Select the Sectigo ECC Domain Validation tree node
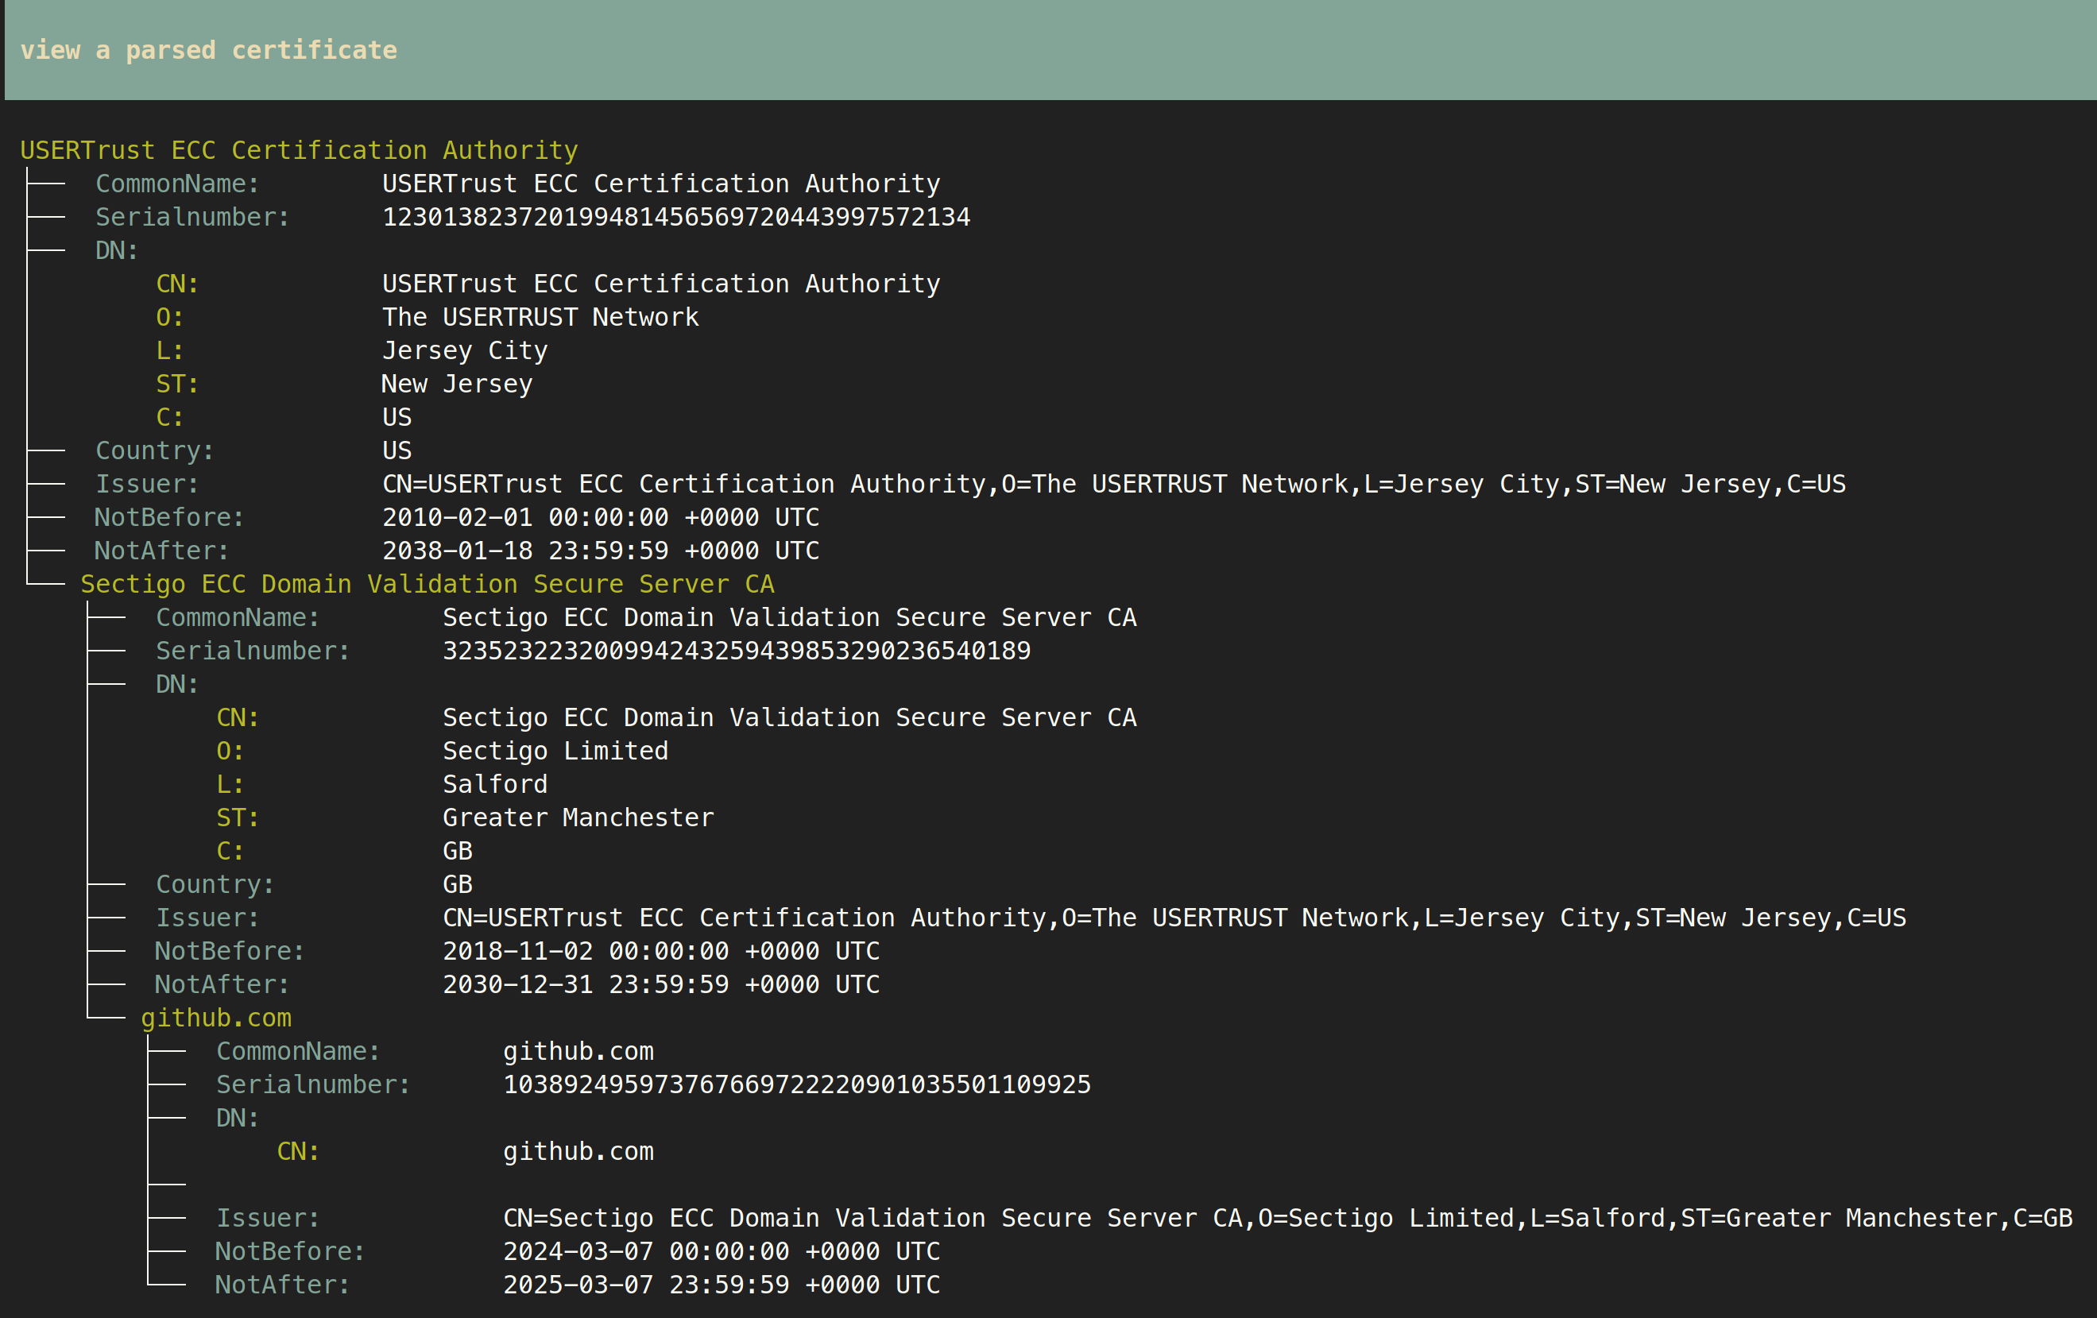The image size is (2097, 1318). click(x=427, y=584)
